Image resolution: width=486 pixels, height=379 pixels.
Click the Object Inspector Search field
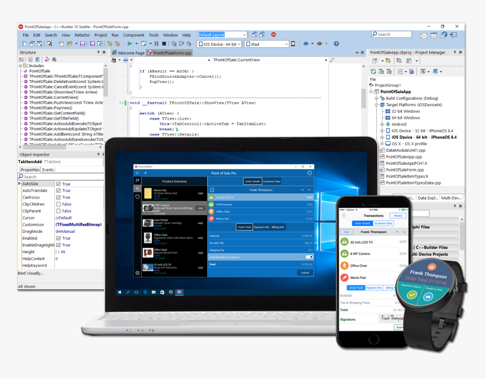61,177
